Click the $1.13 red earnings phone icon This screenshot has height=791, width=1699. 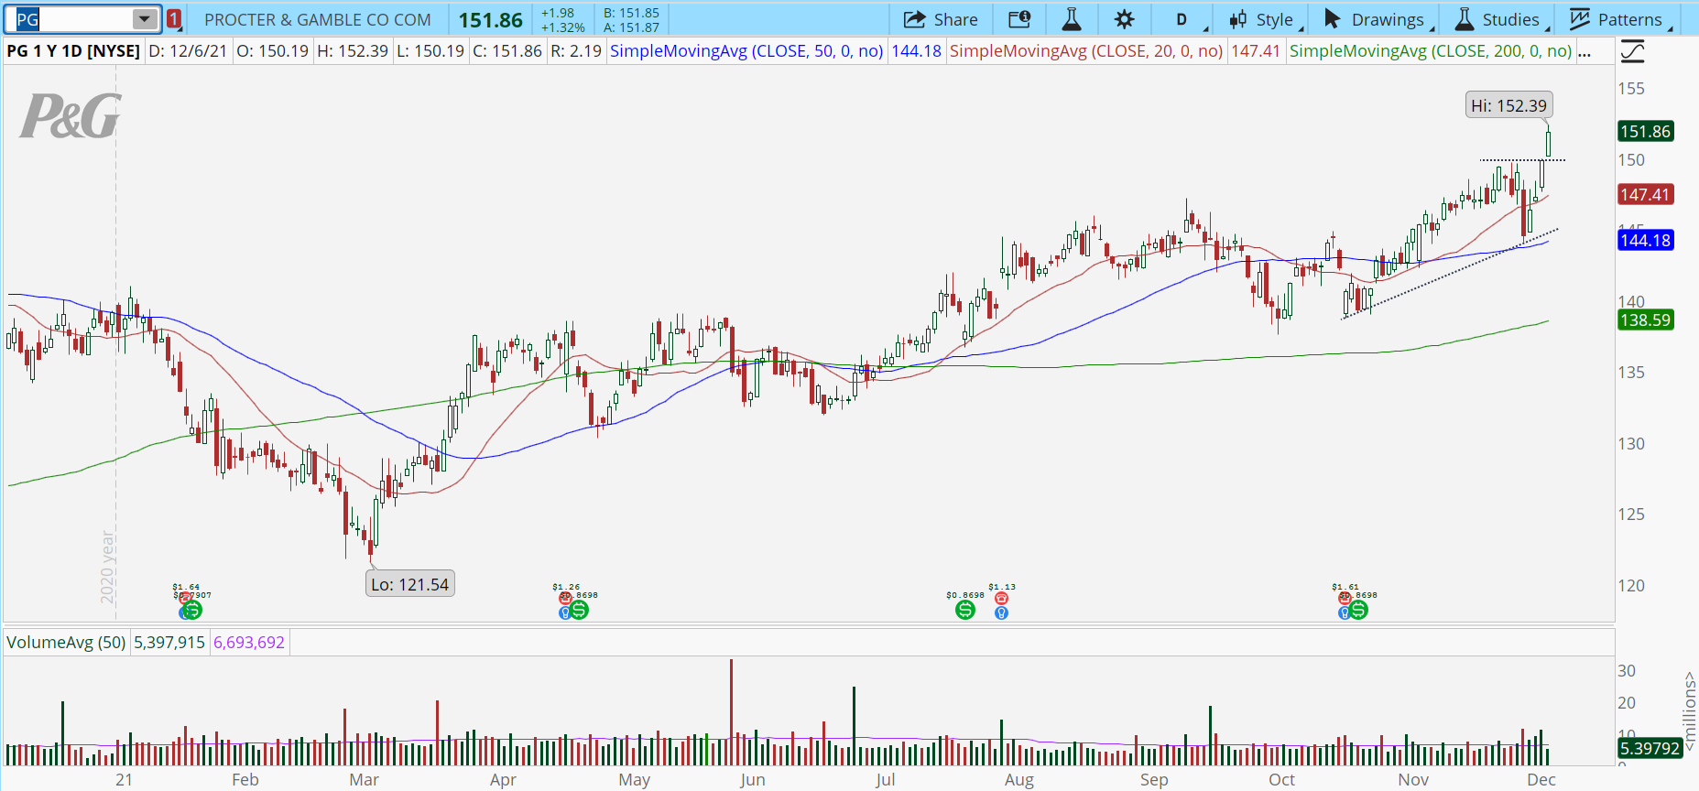[x=1001, y=598]
